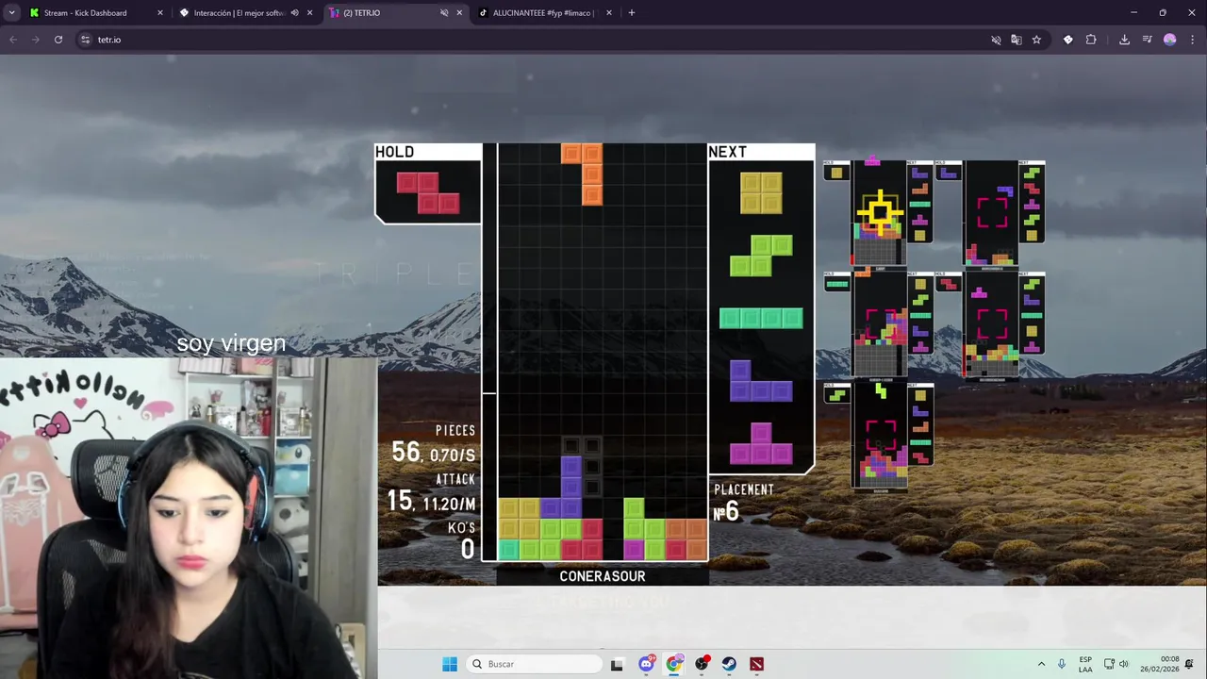Click the Buscar taskbar search box
The image size is (1207, 679).
(535, 664)
